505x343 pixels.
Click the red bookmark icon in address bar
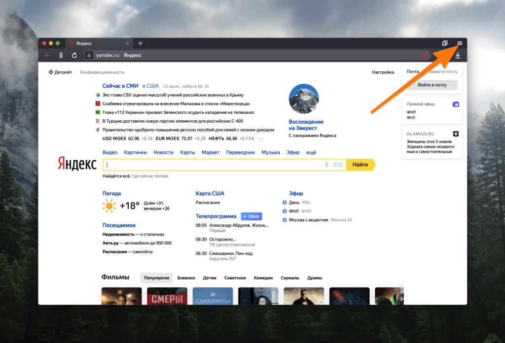pyautogui.click(x=424, y=55)
